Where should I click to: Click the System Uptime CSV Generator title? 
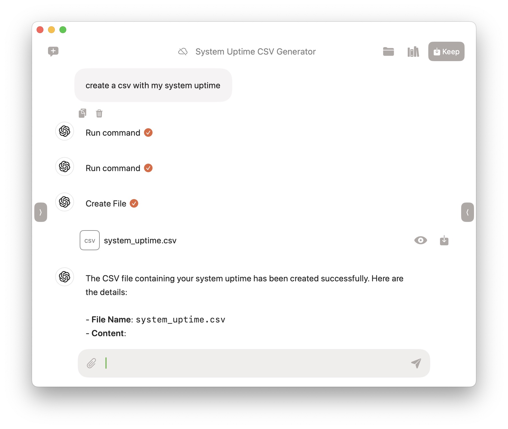click(x=255, y=52)
